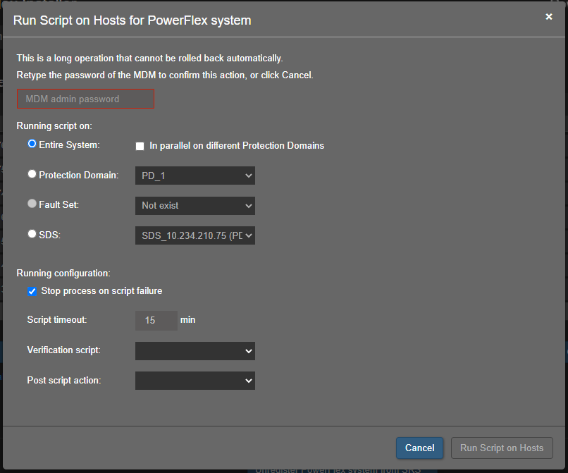Open the SDS selection dropdown
The height and width of the screenshot is (473, 568).
pos(195,235)
